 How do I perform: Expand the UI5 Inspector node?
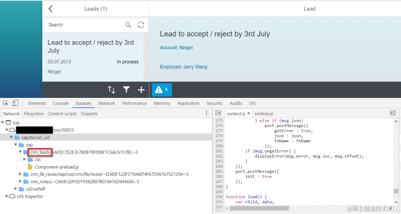tap(7, 196)
